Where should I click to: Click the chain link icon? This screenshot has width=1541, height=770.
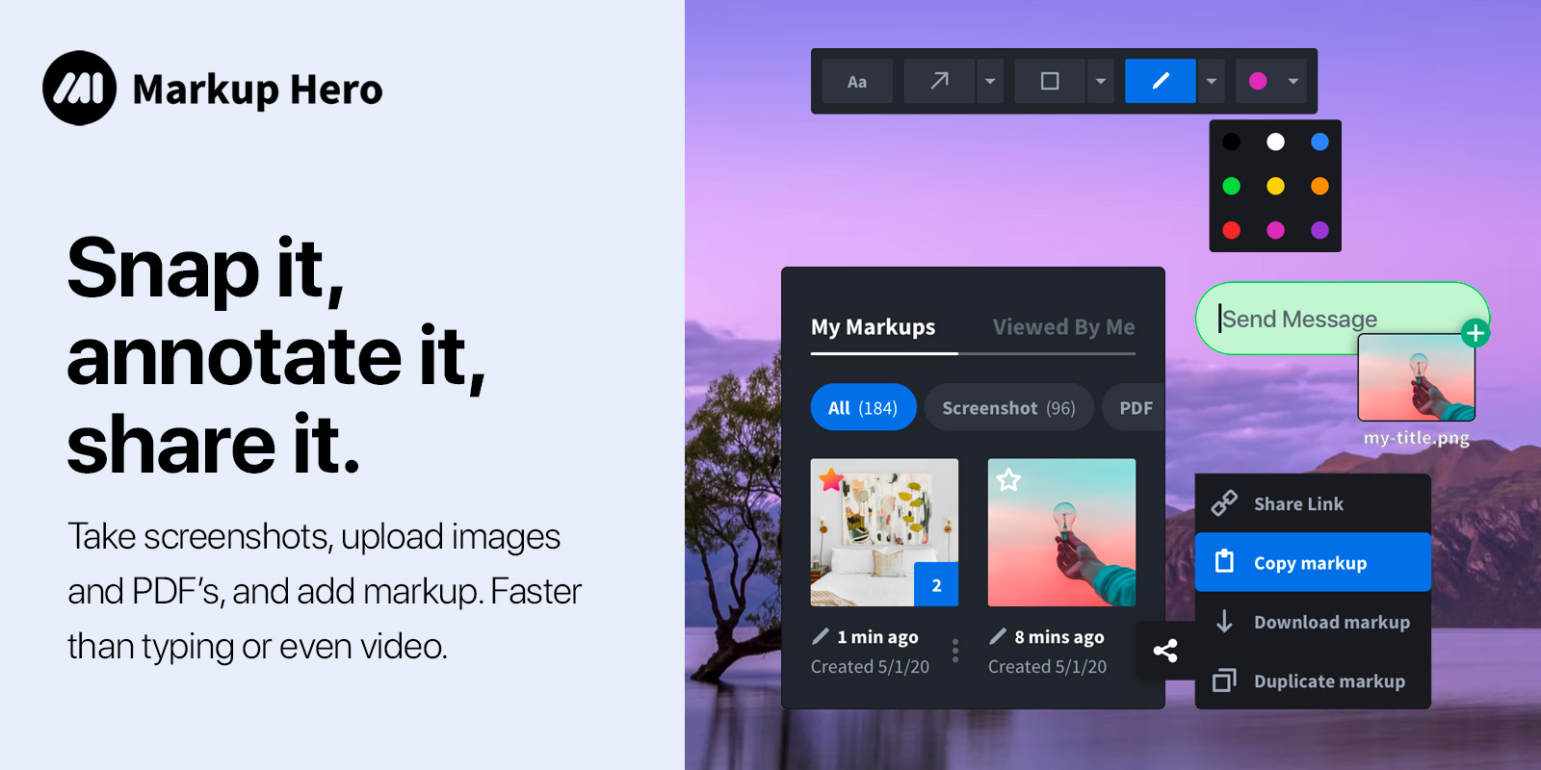[1224, 503]
